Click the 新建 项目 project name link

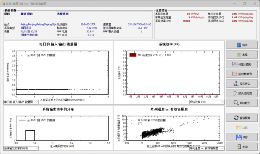29,13
